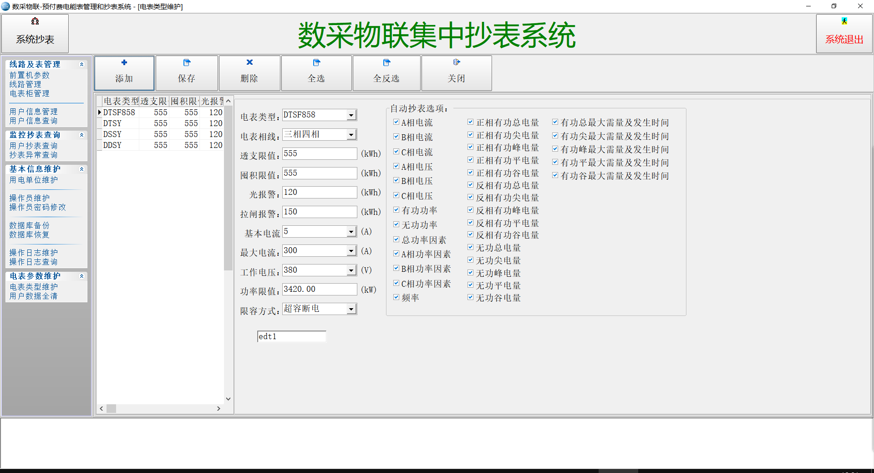
Task: Click the door icon above 关闭
Action: [457, 62]
